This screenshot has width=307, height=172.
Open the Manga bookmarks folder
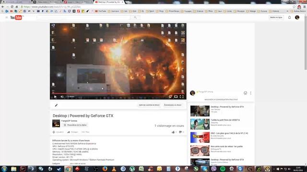click(251, 11)
